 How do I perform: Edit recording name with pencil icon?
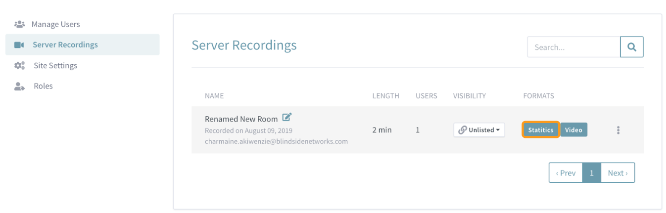(x=287, y=118)
